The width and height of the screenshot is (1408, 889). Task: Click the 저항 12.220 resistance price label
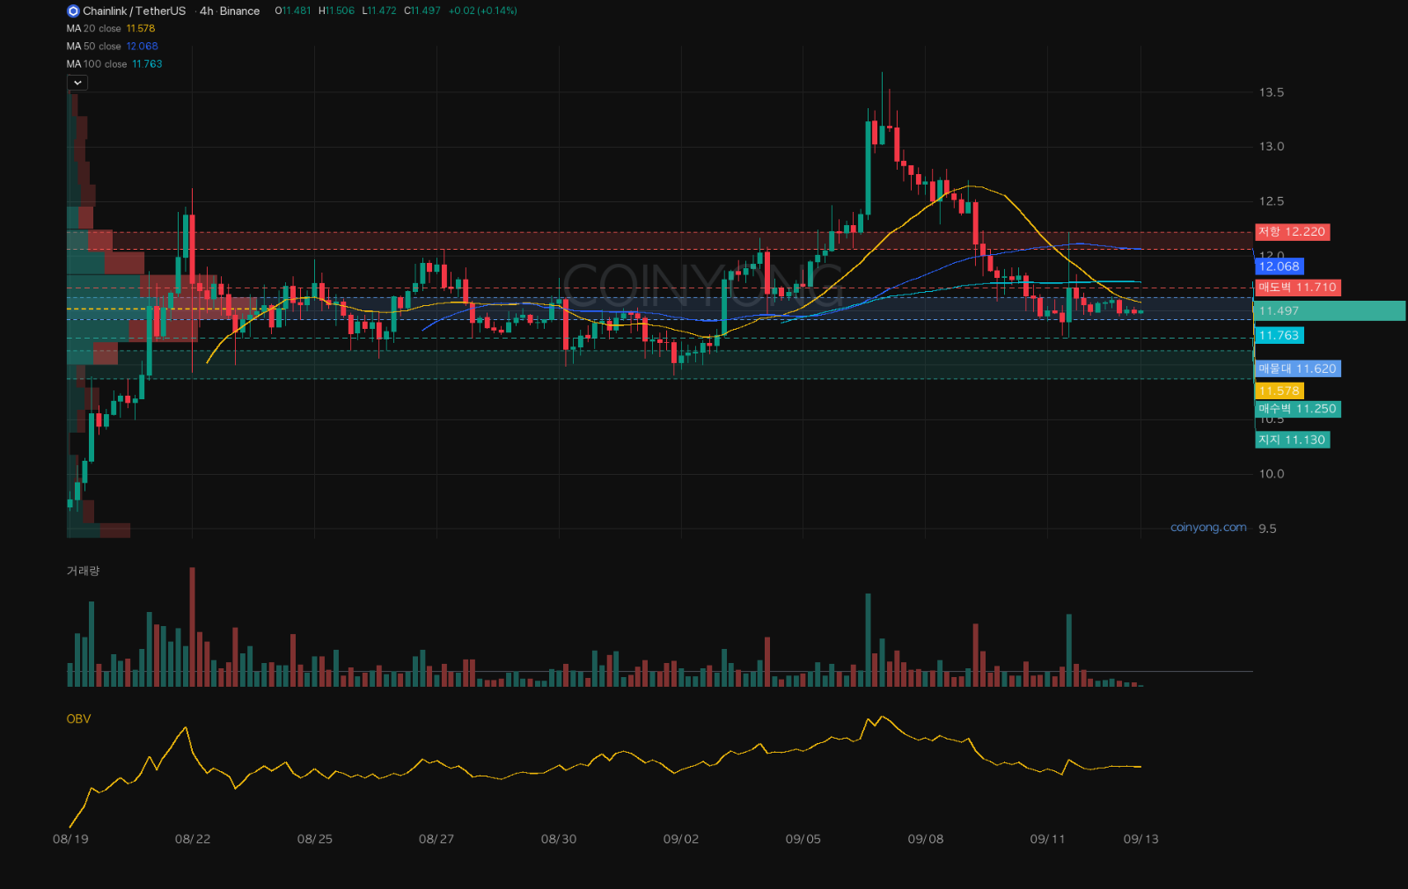pos(1292,232)
